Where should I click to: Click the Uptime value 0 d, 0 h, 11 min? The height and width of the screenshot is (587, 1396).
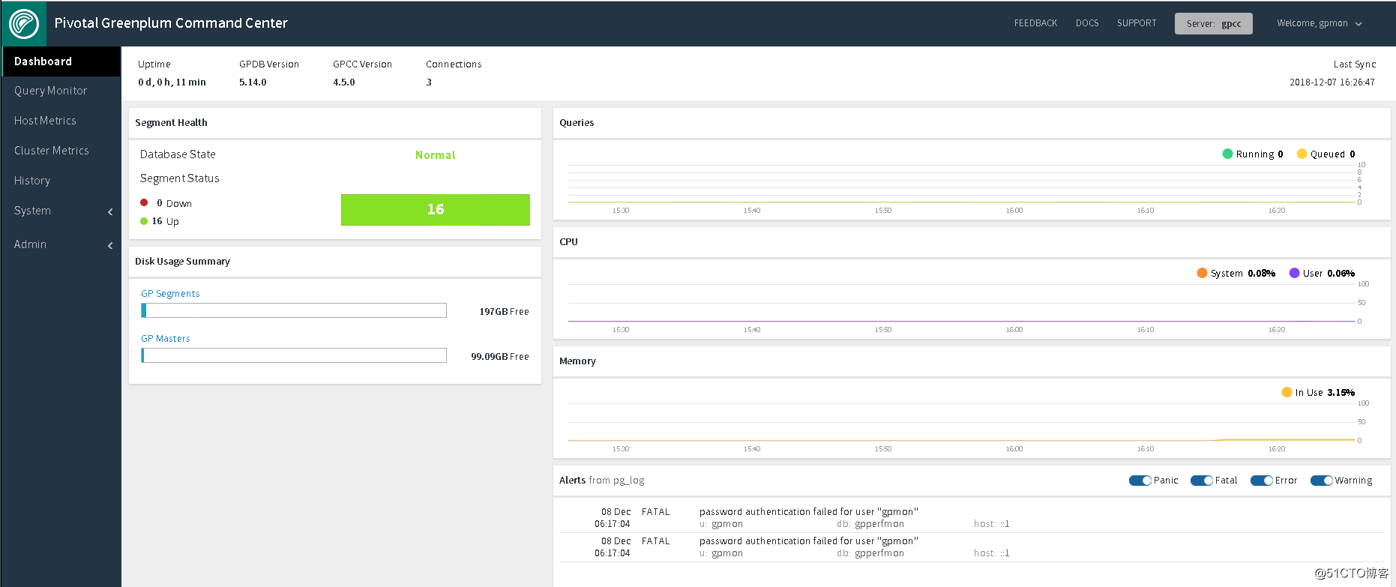[172, 82]
